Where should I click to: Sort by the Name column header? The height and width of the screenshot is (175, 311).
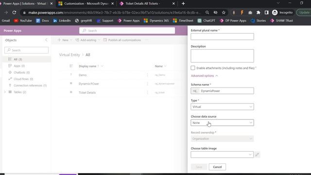[x=160, y=66]
